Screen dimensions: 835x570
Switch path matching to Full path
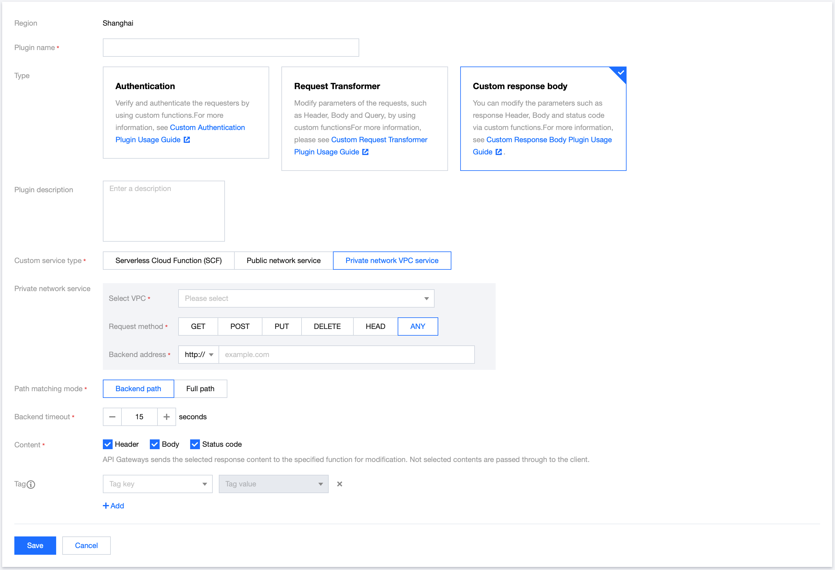tap(200, 389)
